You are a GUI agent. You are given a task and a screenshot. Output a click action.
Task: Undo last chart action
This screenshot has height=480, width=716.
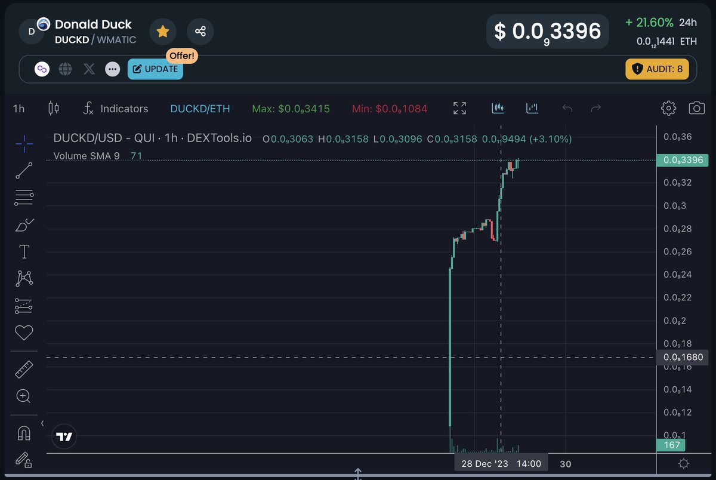click(x=567, y=109)
